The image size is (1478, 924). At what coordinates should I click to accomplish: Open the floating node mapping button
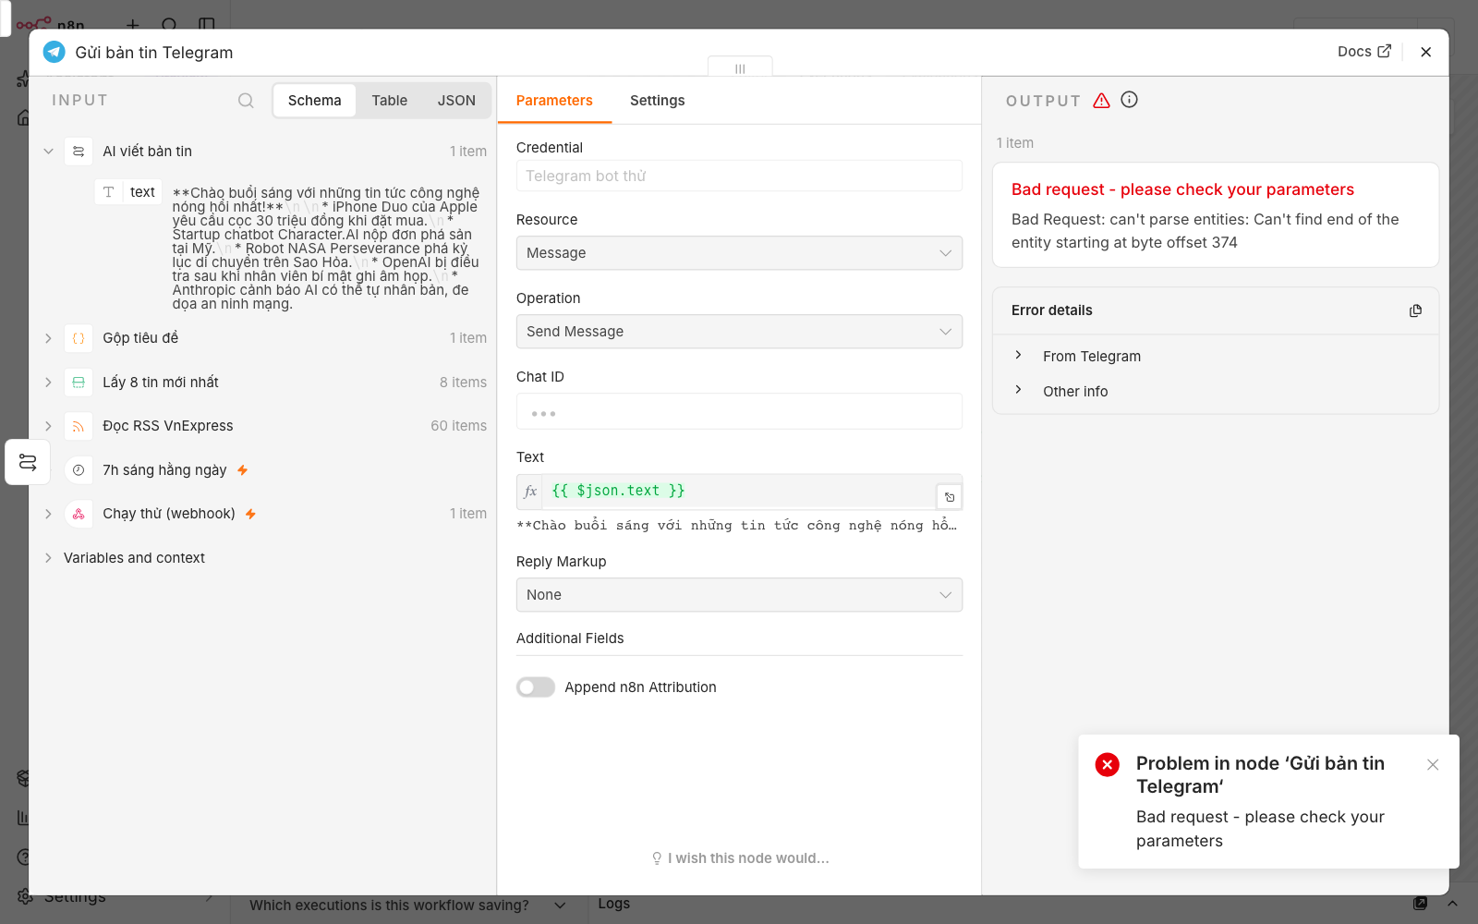click(x=28, y=462)
